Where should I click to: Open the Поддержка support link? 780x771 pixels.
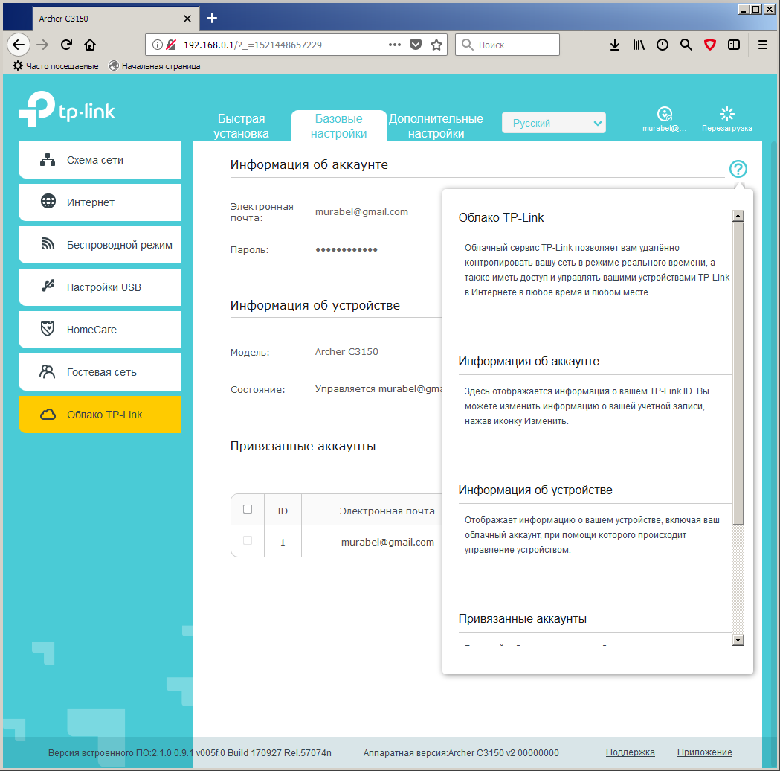(x=631, y=752)
